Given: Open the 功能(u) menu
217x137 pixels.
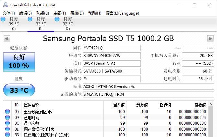Looking at the screenshot, I should coord(43,13).
